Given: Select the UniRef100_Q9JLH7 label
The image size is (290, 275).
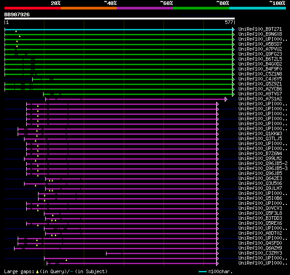Looking at the screenshot, I should coord(260,189).
